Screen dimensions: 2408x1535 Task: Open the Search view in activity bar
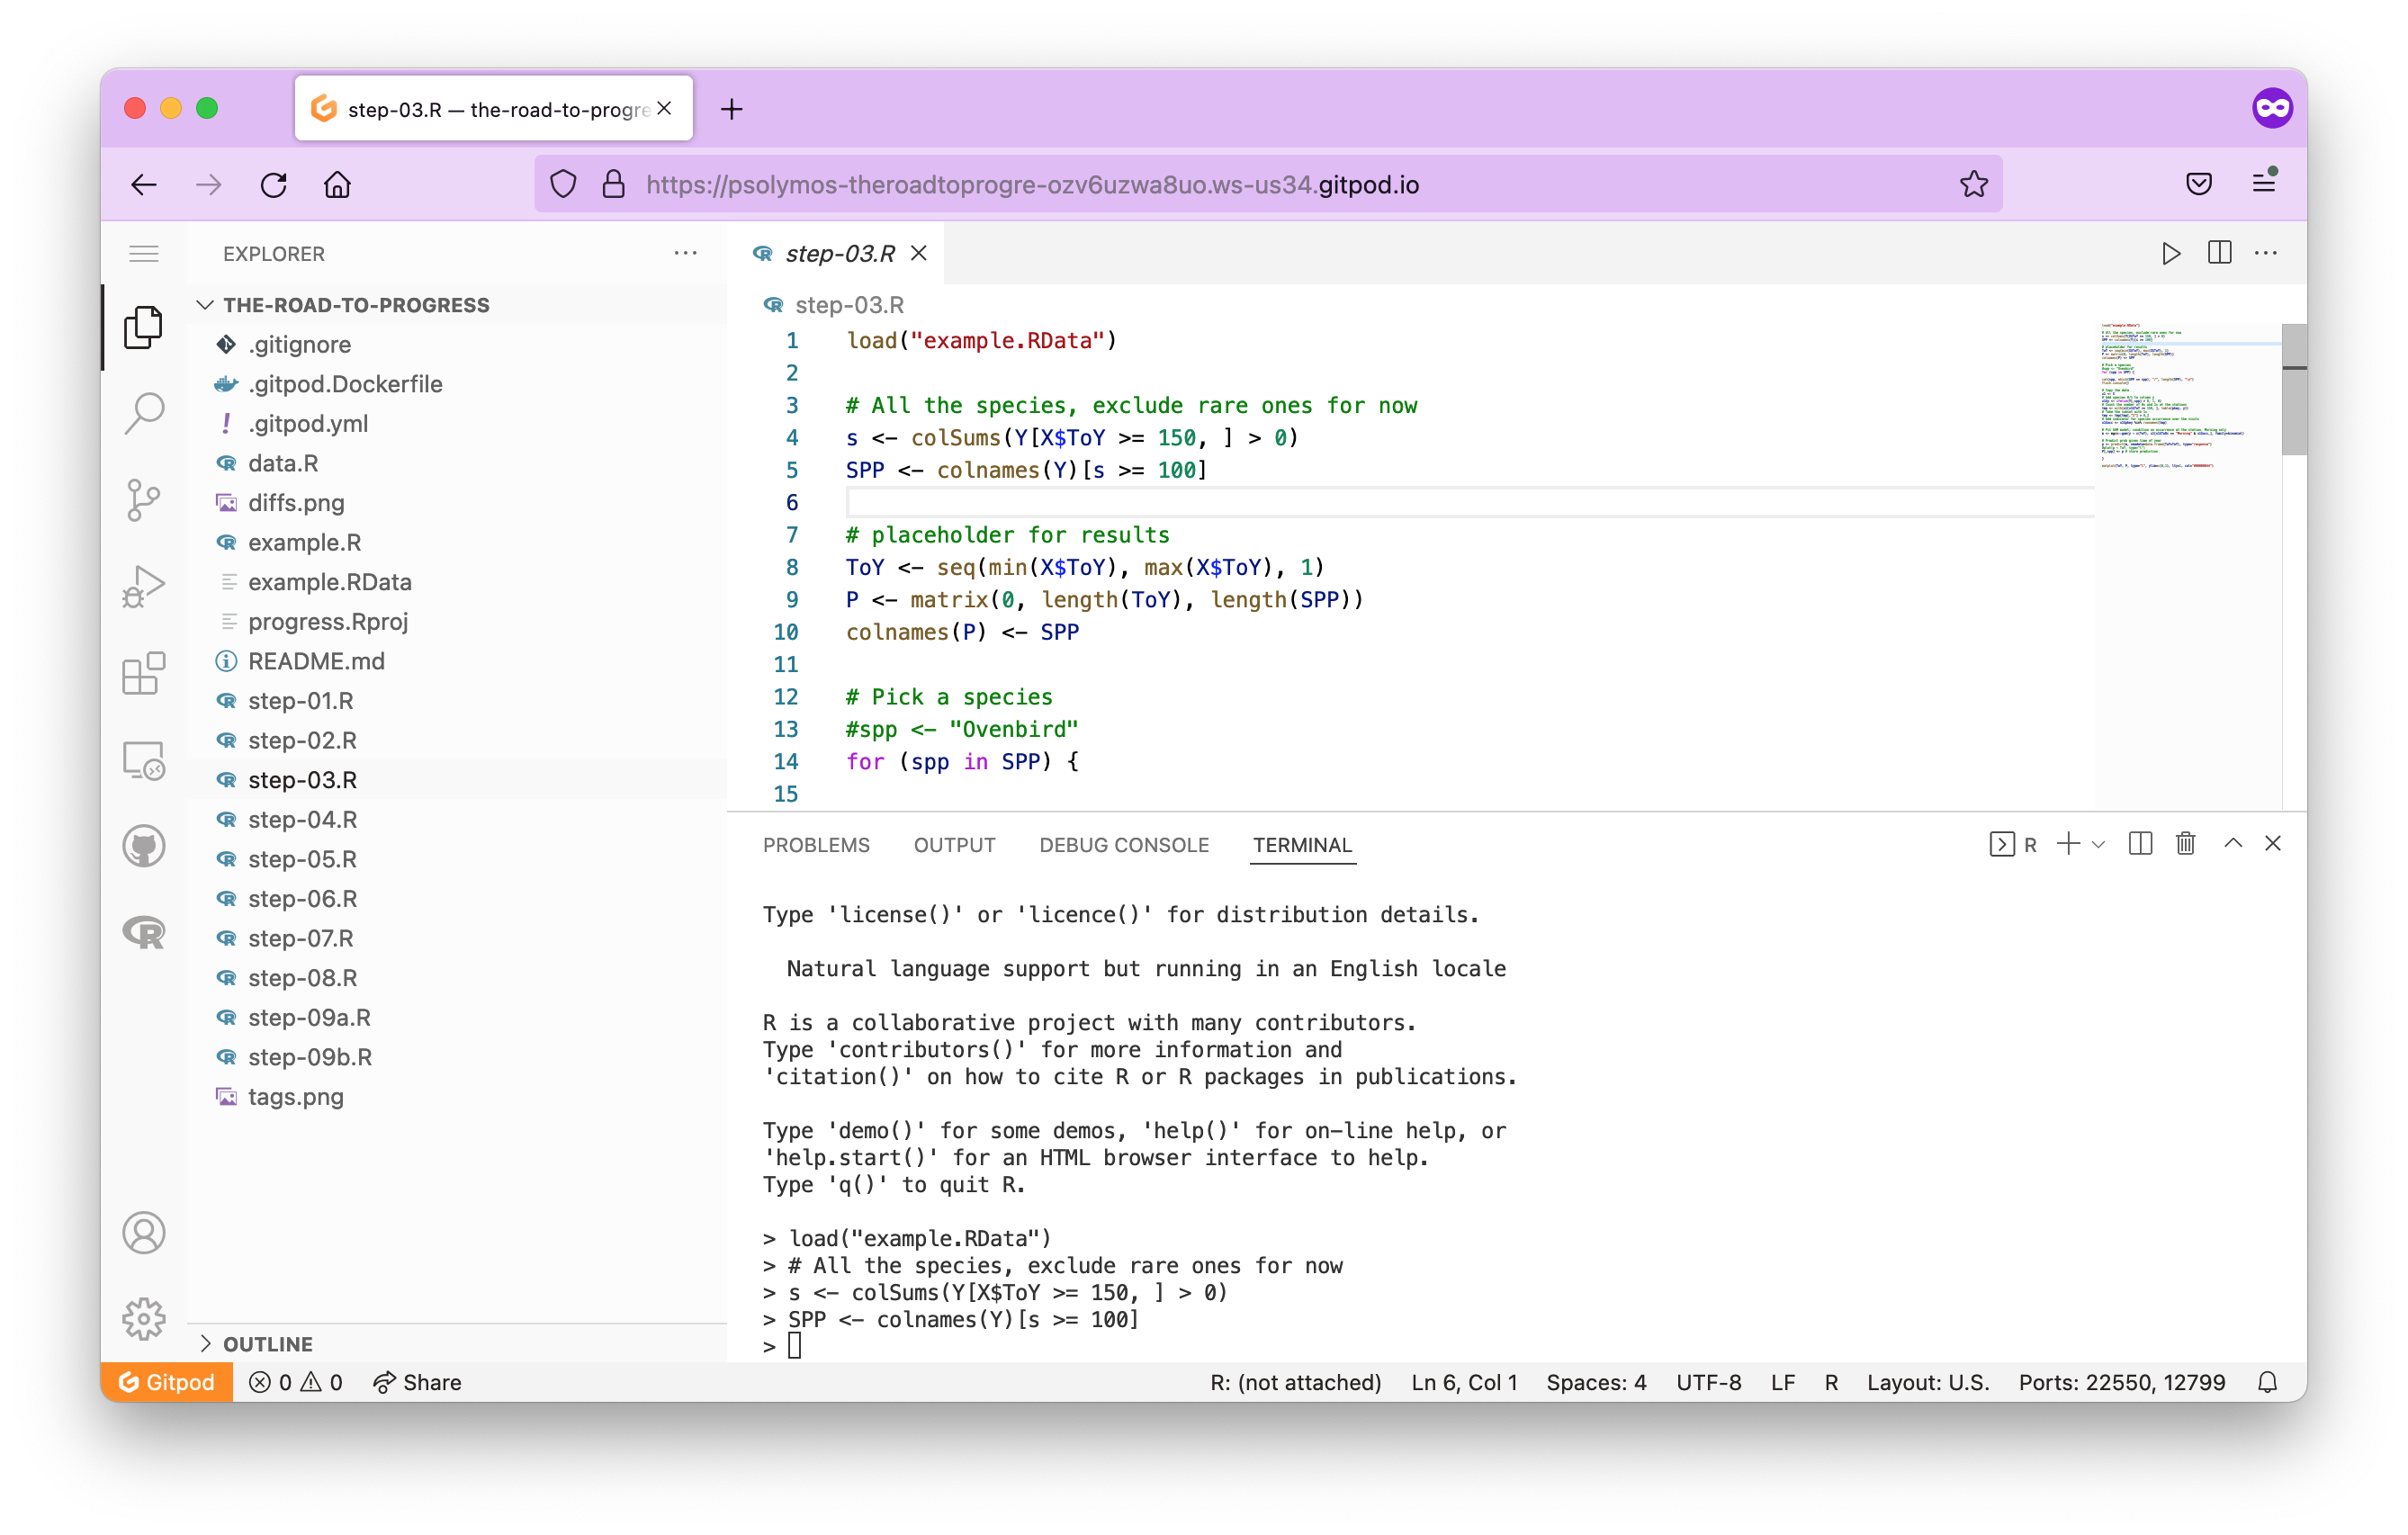pyautogui.click(x=144, y=412)
